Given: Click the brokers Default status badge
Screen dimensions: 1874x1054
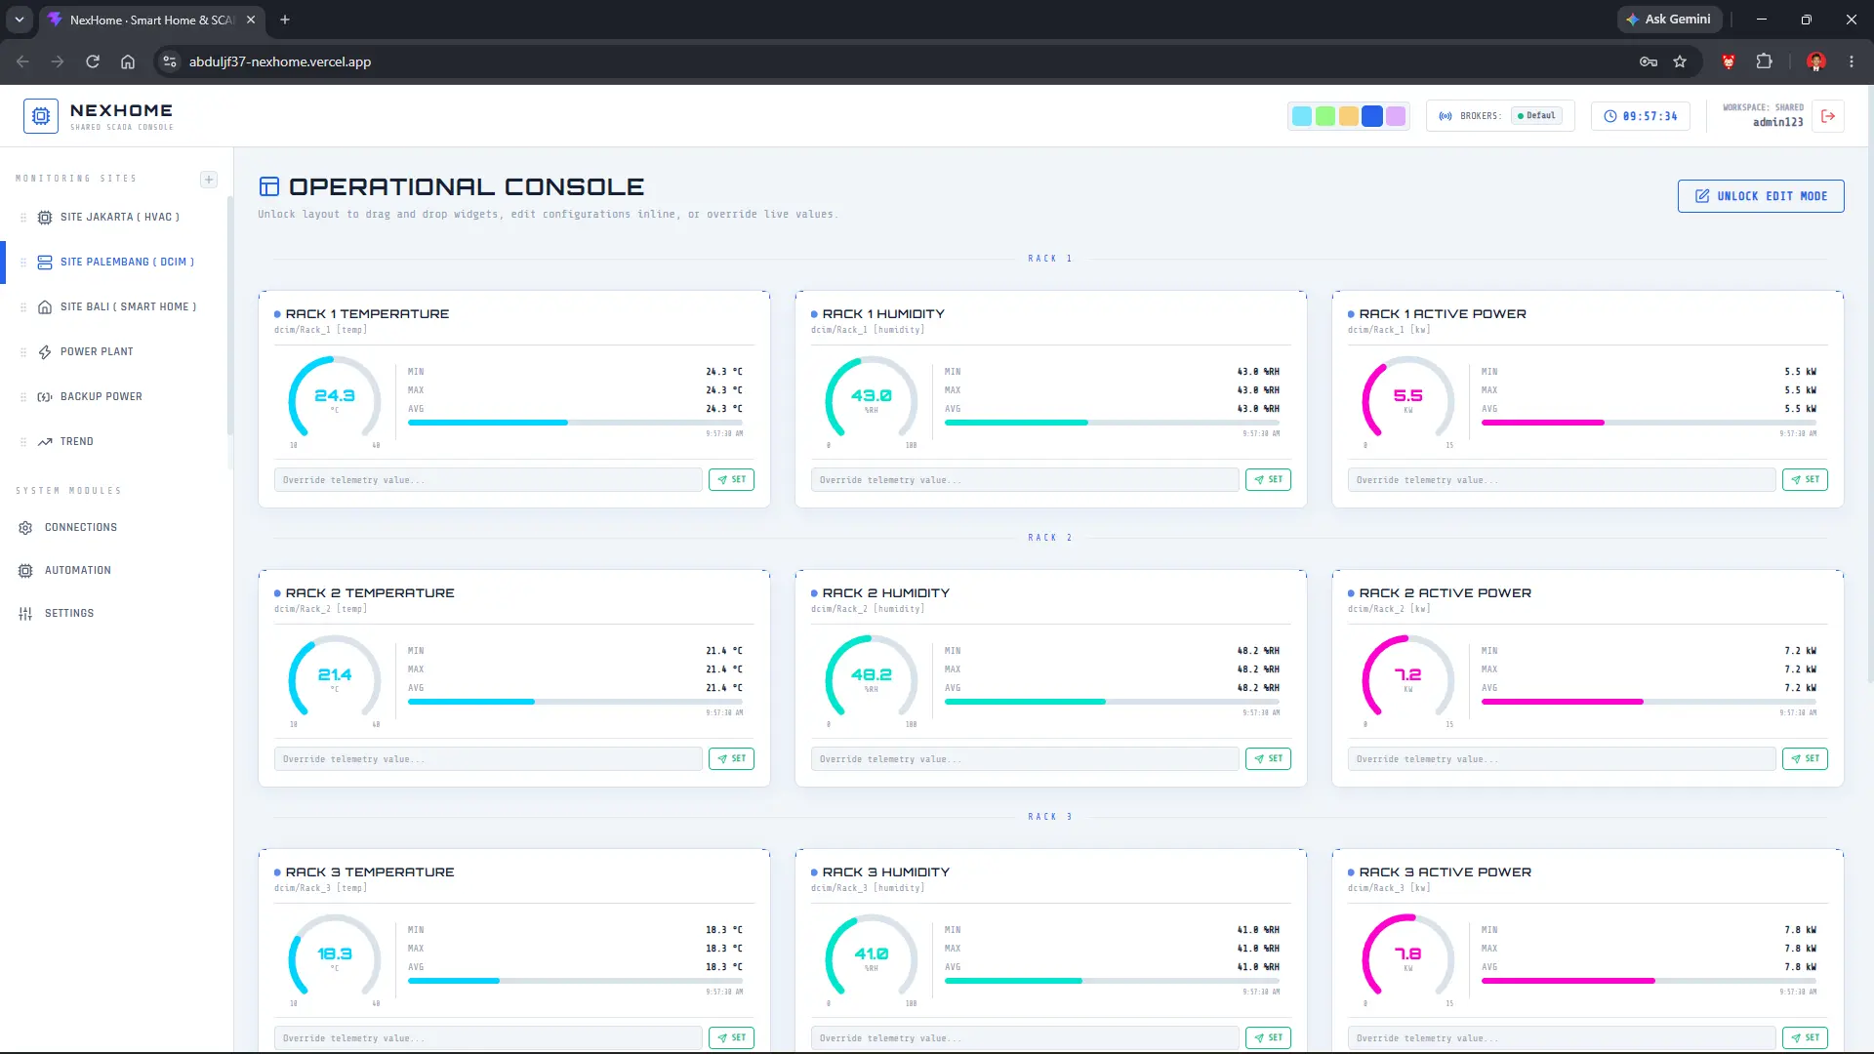Looking at the screenshot, I should pos(1537,116).
